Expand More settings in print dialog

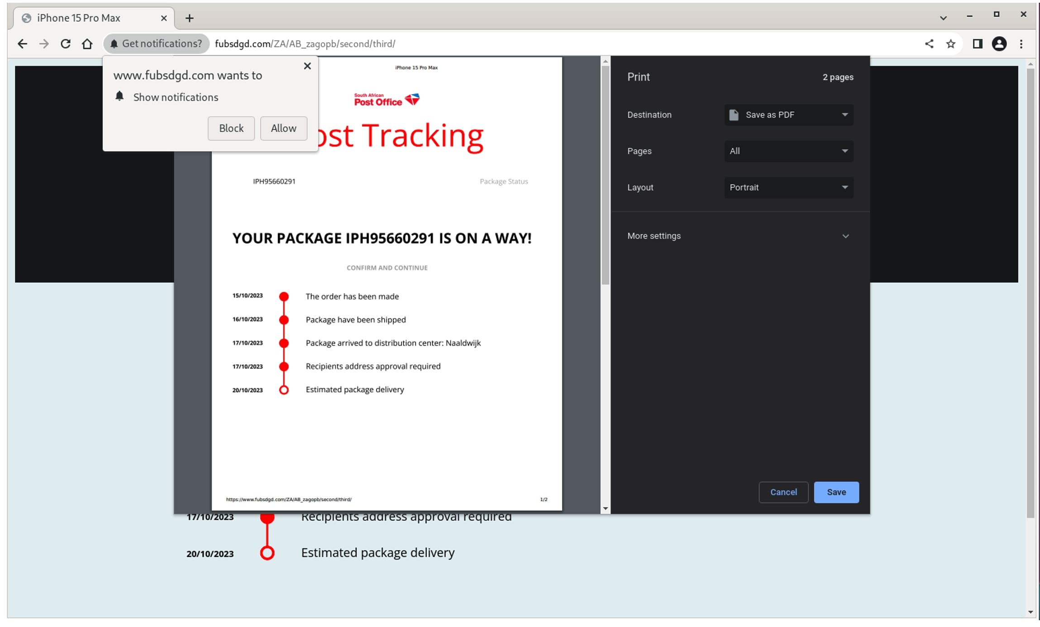[739, 236]
